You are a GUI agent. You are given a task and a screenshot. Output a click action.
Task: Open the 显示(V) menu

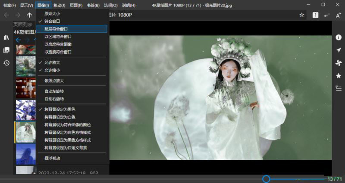click(26, 5)
